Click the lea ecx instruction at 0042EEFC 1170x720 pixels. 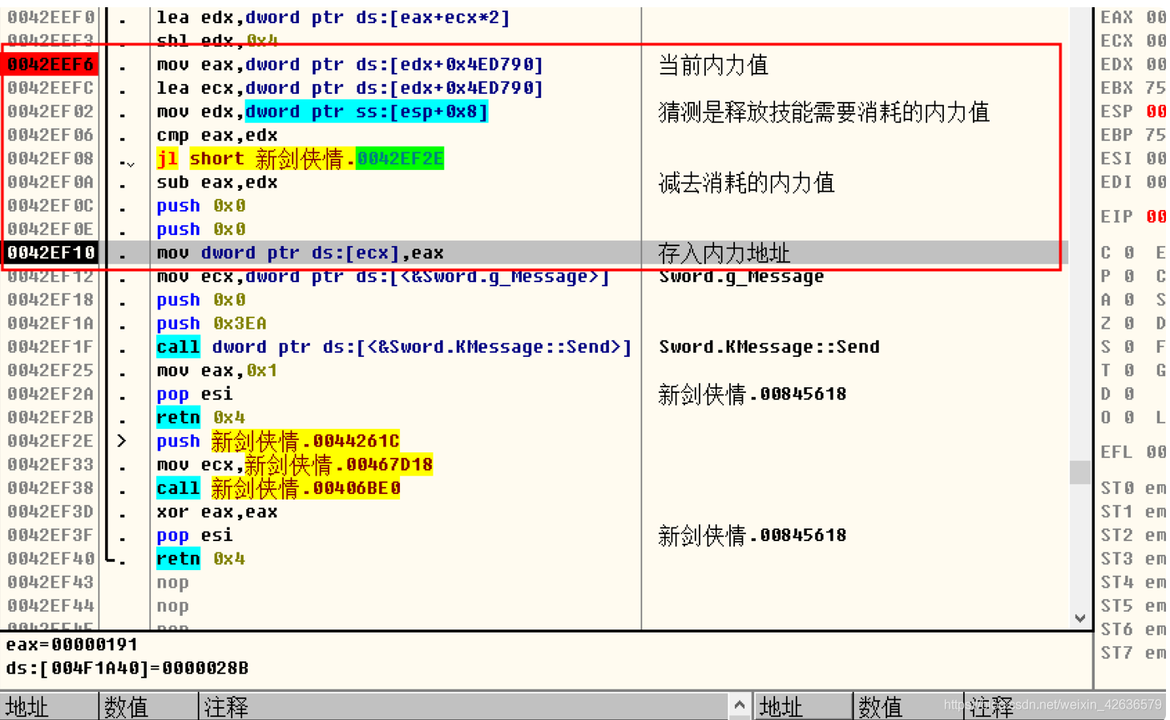349,87
